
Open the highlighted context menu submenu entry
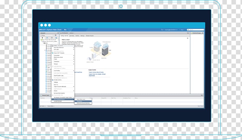[x=63, y=99]
